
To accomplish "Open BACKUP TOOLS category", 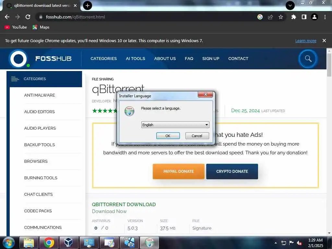I will (39, 145).
